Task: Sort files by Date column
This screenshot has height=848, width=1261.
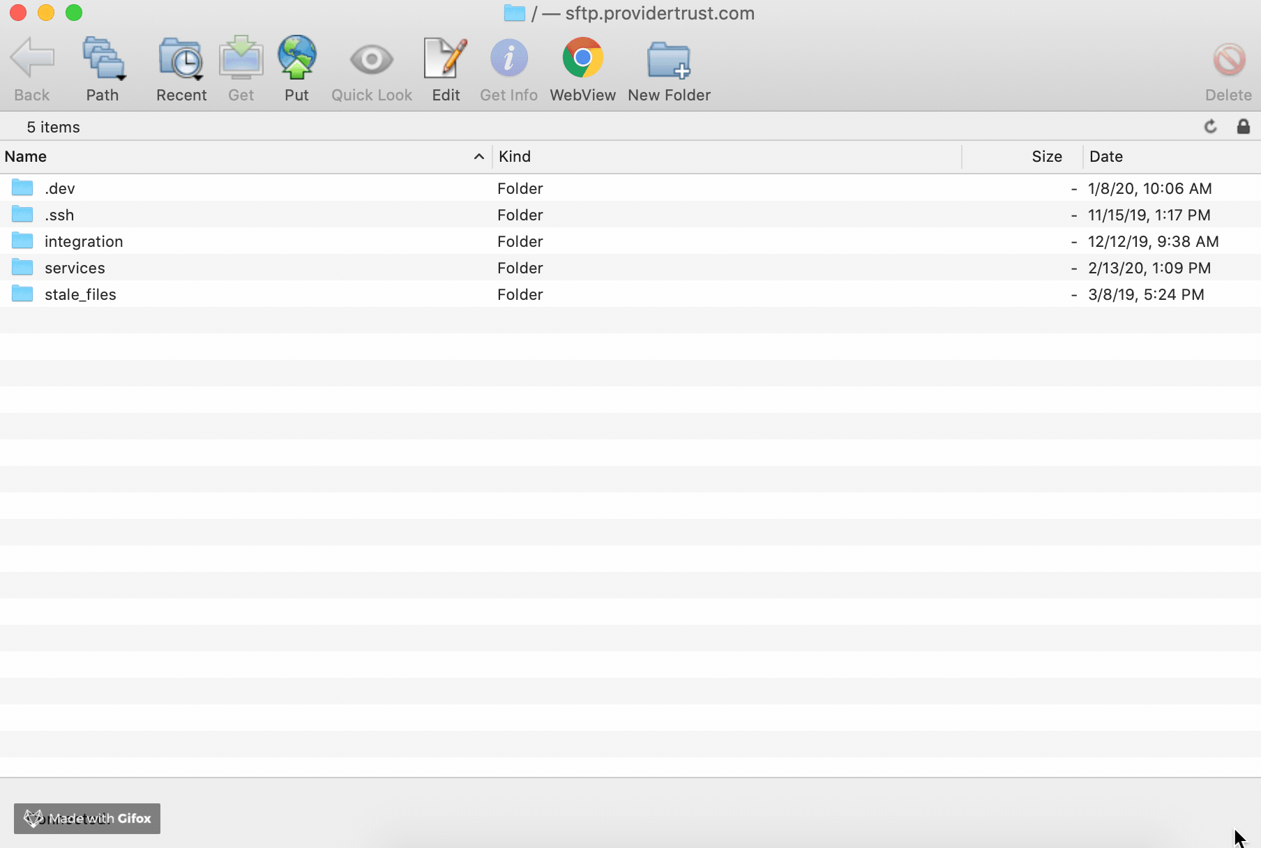Action: pos(1172,156)
